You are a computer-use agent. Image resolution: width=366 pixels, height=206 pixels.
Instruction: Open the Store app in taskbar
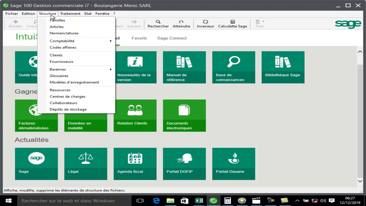[185, 201]
